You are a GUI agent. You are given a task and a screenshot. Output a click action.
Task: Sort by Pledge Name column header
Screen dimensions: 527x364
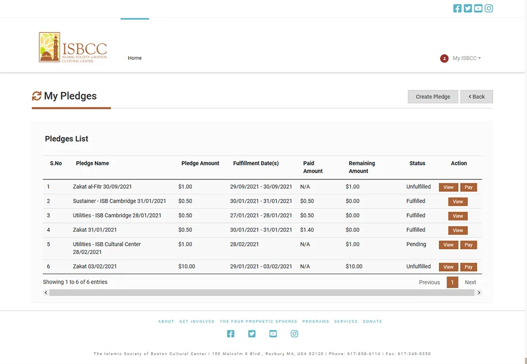[x=92, y=163]
